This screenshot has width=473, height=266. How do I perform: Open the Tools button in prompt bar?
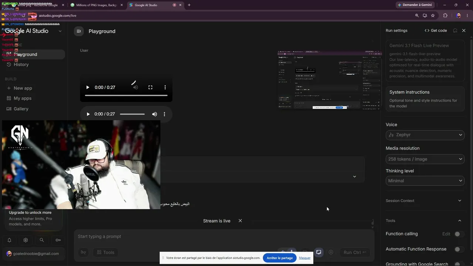(x=105, y=252)
